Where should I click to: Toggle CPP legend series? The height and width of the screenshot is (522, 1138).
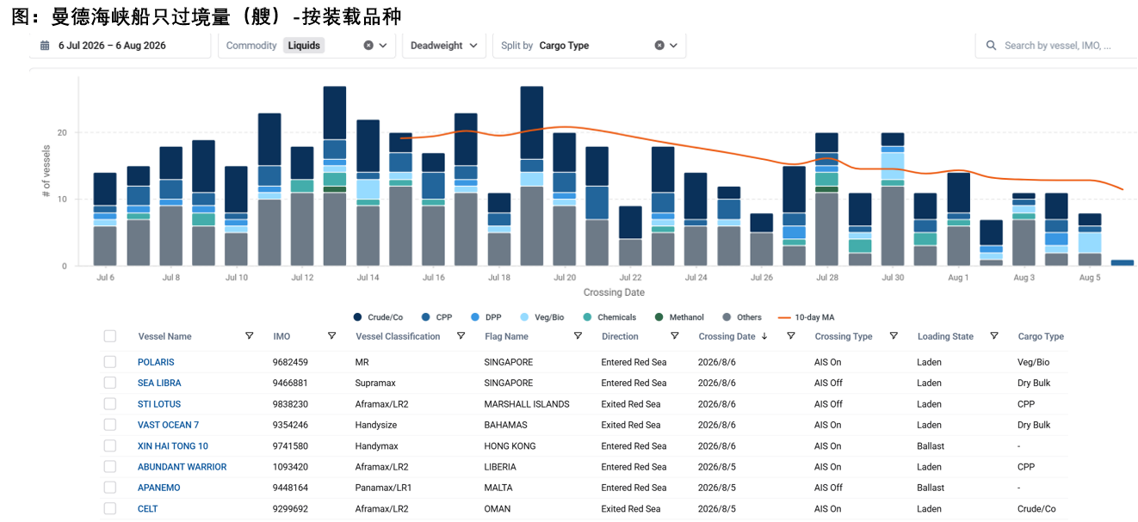click(x=436, y=317)
